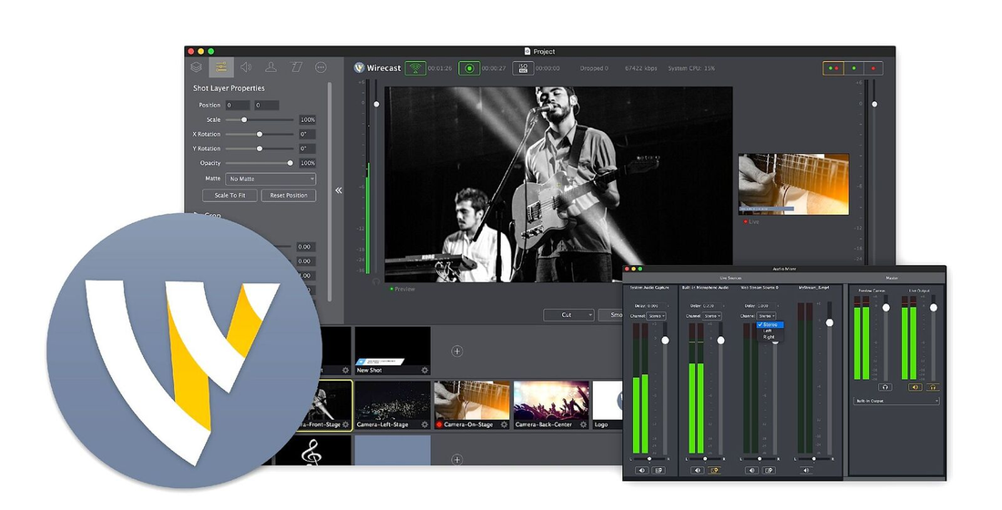Image resolution: width=1002 pixels, height=510 pixels.
Task: Toggle the green Wi-Fi streaming button
Action: point(415,67)
